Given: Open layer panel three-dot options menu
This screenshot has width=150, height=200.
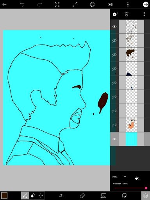Looking at the screenshot, I should [x=144, y=14].
